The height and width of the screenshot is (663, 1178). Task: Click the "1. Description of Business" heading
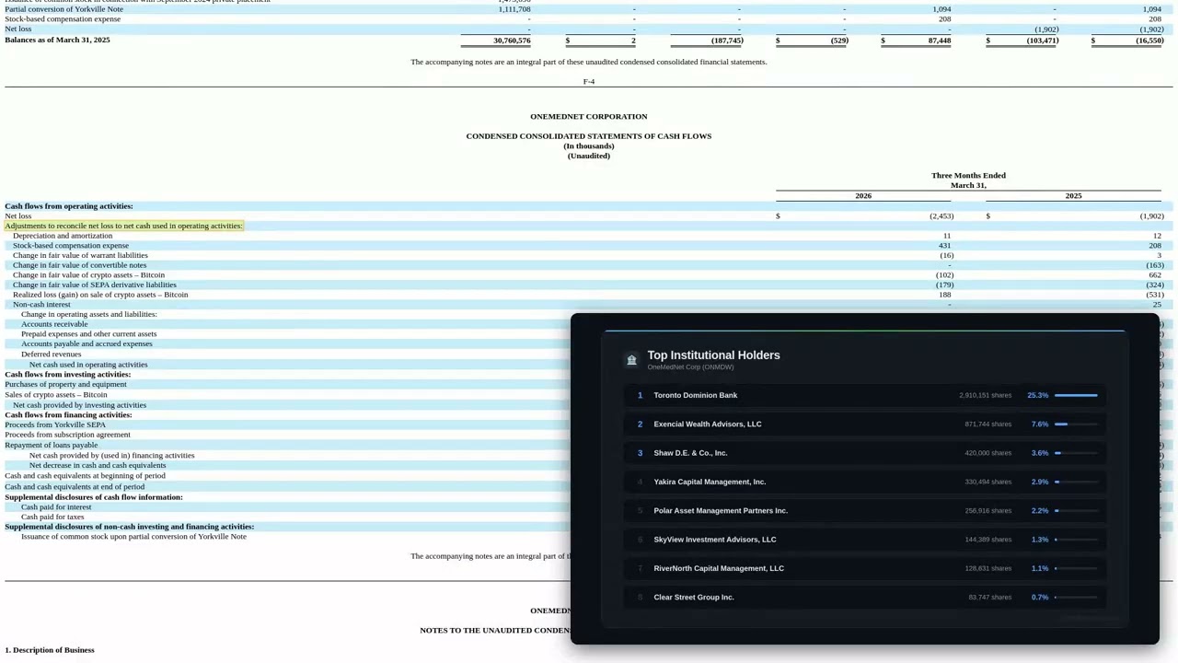coord(50,650)
